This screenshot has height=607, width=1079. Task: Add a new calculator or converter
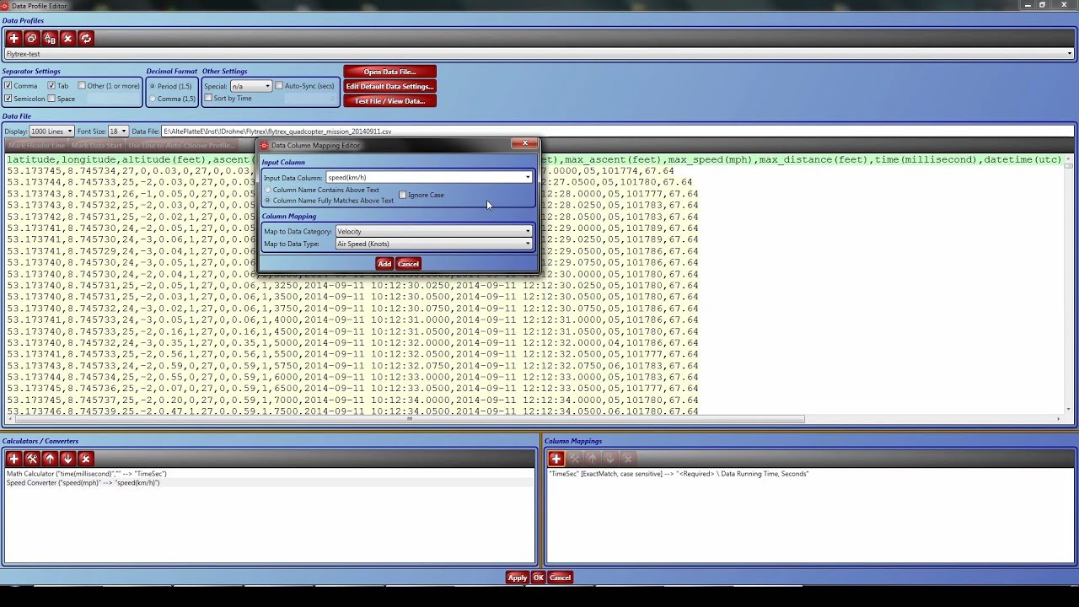pyautogui.click(x=13, y=459)
